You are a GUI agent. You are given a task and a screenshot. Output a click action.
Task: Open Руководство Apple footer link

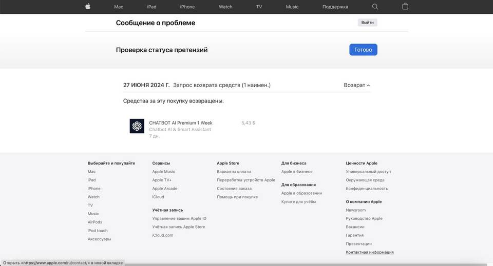tap(364, 218)
